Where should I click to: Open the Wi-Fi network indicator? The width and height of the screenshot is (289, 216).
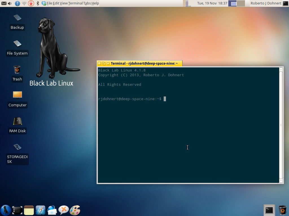tap(24, 3)
